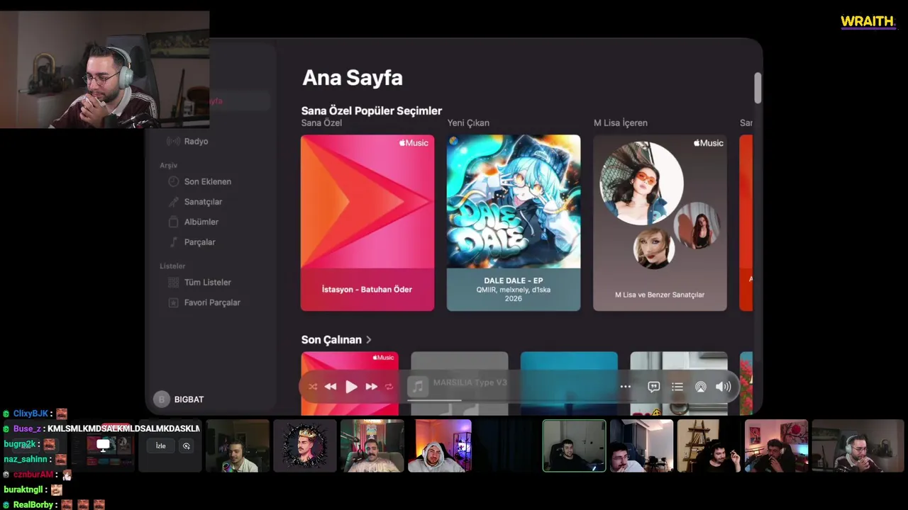Open Albümler in the sidebar
Screen dimensions: 908x510
click(x=201, y=222)
